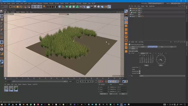188x106 pixels.
Task: Click the green Extrude generator icon
Action: pos(70,7)
